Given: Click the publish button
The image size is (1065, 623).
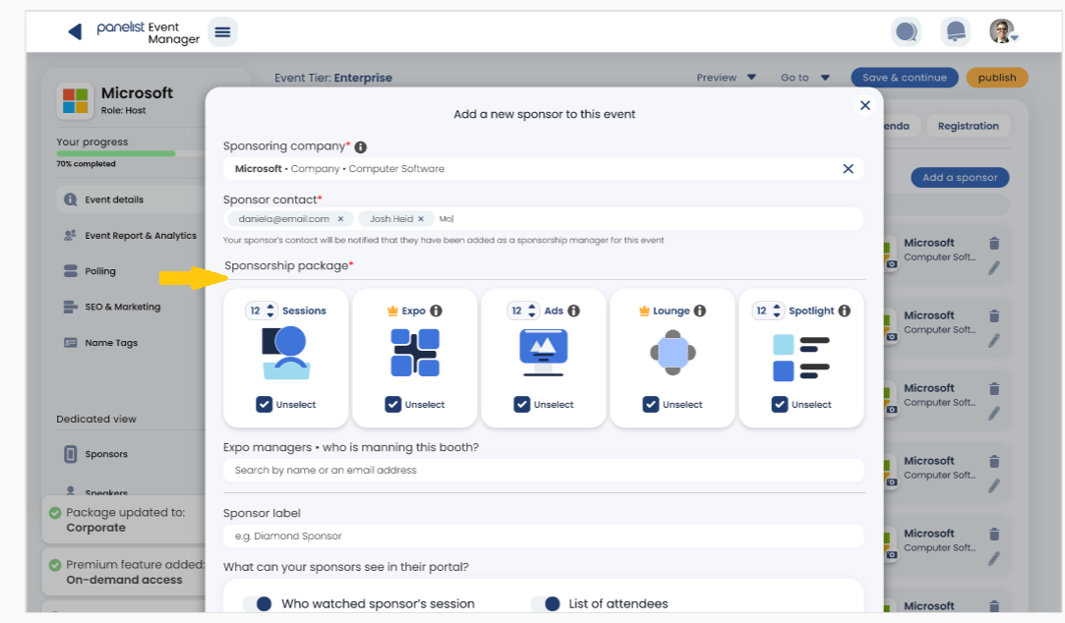Looking at the screenshot, I should [x=997, y=78].
